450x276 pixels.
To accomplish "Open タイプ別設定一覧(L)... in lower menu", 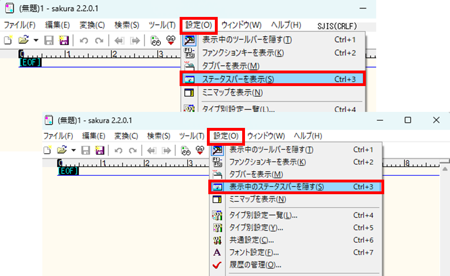I will tap(296, 215).
